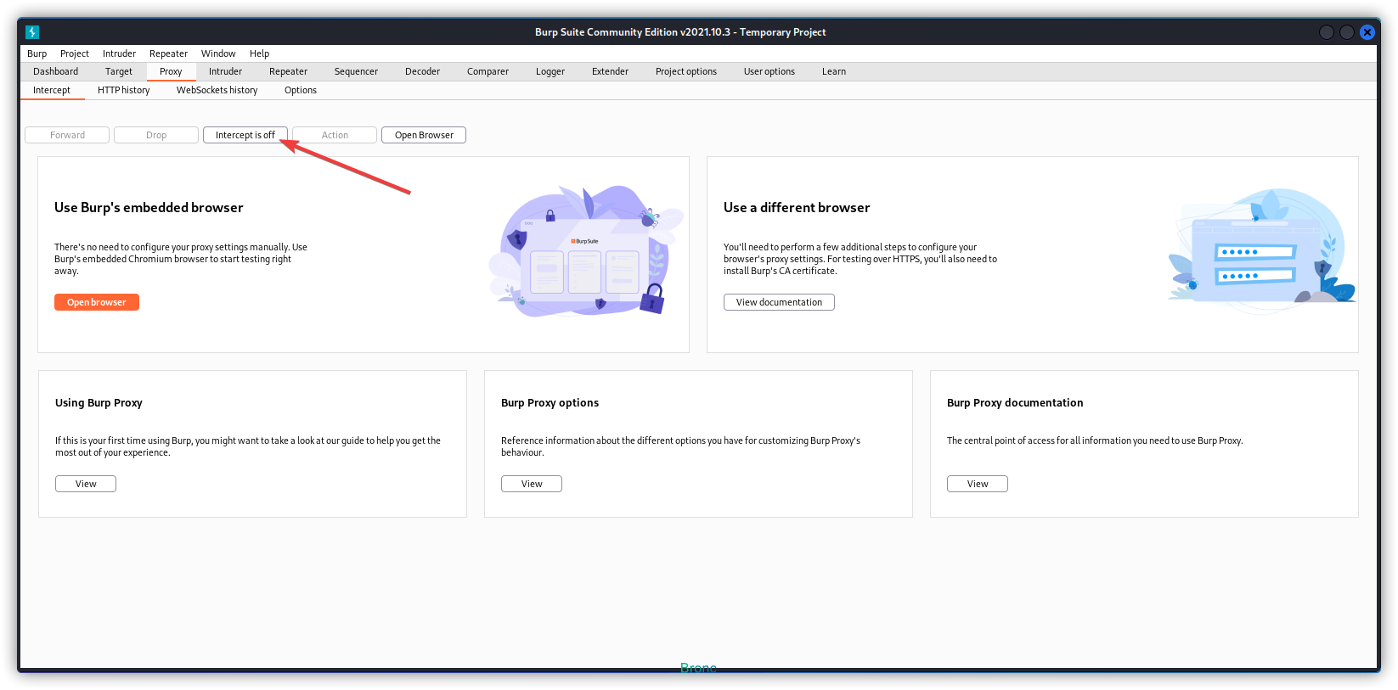The image size is (1398, 690).
Task: Open the WebSockets history sub-tab
Action: pyautogui.click(x=217, y=90)
